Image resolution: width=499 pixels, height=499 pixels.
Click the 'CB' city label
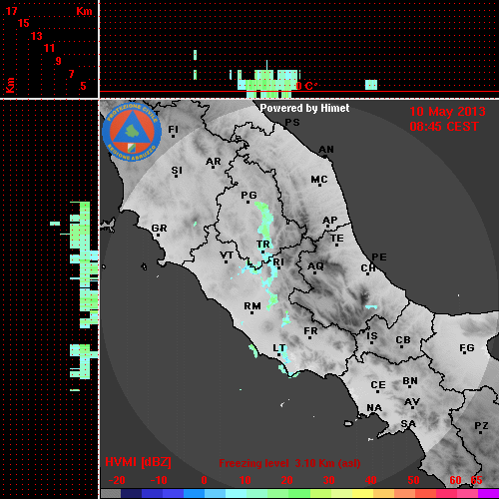[403, 340]
